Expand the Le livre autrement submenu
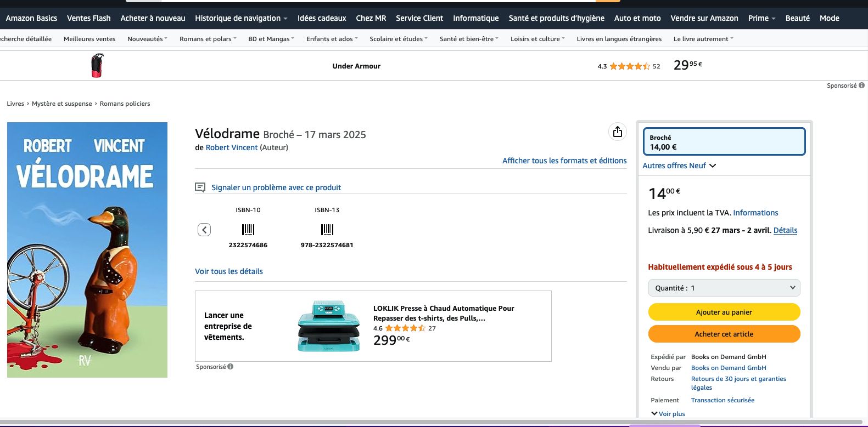This screenshot has width=868, height=427. tap(703, 39)
